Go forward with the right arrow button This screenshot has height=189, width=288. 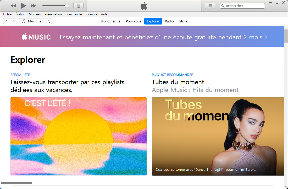14,21
